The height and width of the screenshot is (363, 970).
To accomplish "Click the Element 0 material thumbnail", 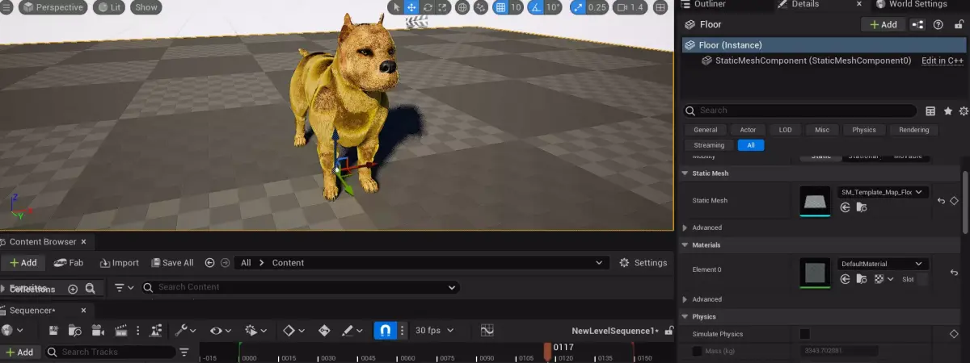I will [x=815, y=272].
